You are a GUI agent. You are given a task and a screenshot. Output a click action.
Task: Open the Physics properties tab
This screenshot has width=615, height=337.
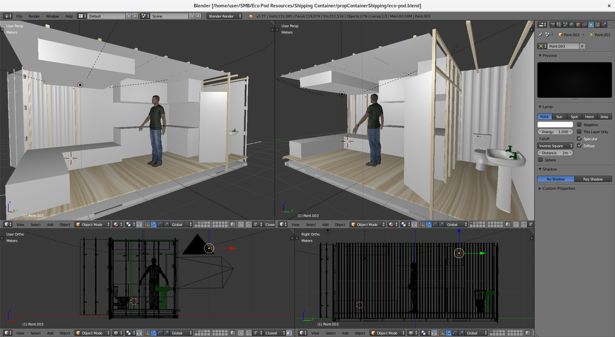(x=604, y=25)
